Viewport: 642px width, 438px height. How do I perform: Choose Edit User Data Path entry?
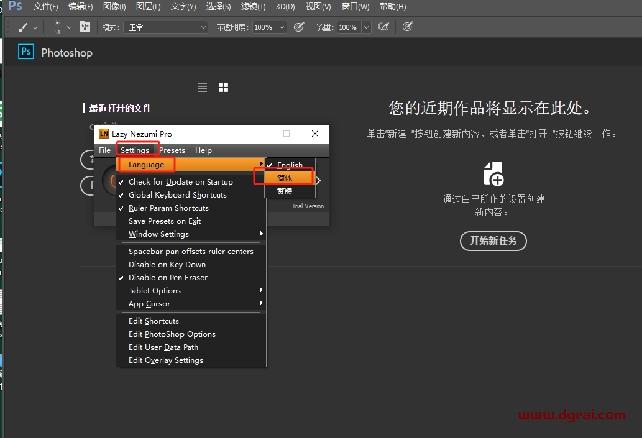(191, 347)
